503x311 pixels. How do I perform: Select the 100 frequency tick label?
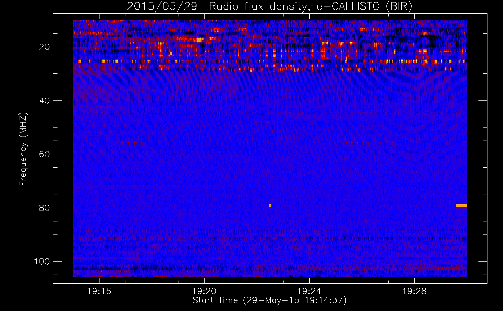tap(42, 262)
